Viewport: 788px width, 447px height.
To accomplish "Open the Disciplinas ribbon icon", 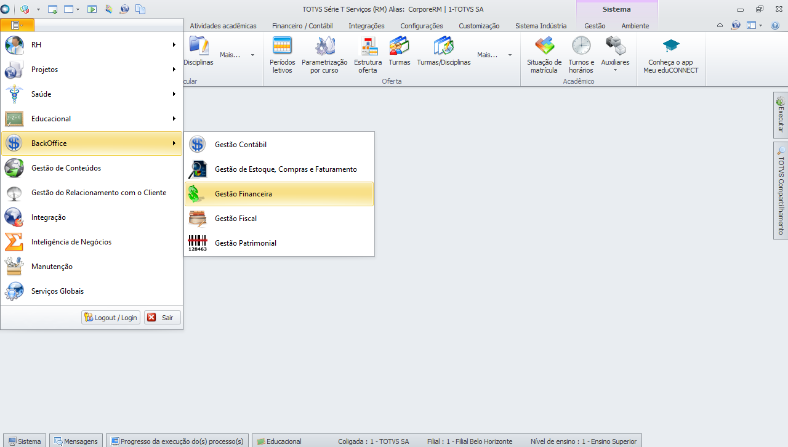I will pos(198,51).
